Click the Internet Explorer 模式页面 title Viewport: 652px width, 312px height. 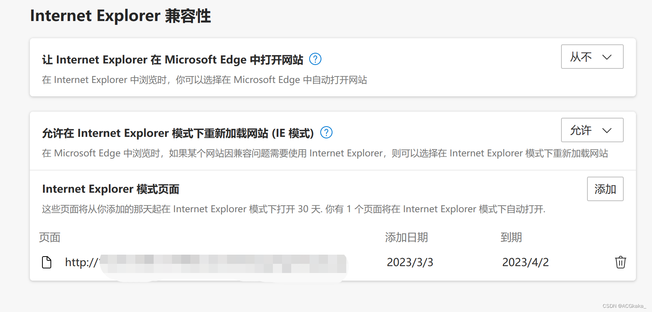(110, 189)
